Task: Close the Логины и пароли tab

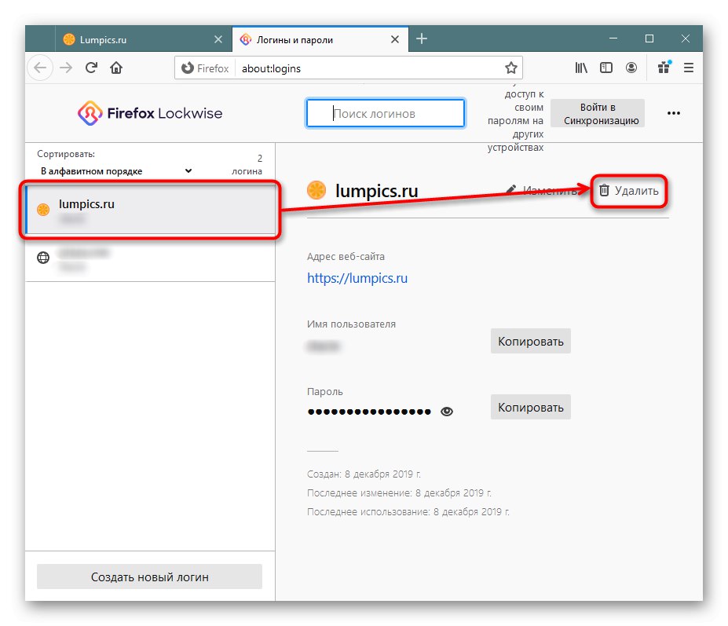Action: point(395,39)
